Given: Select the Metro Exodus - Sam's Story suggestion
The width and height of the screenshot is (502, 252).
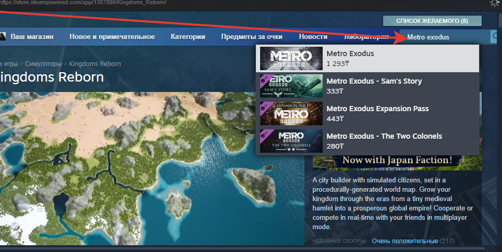Looking at the screenshot, I should tap(368, 86).
